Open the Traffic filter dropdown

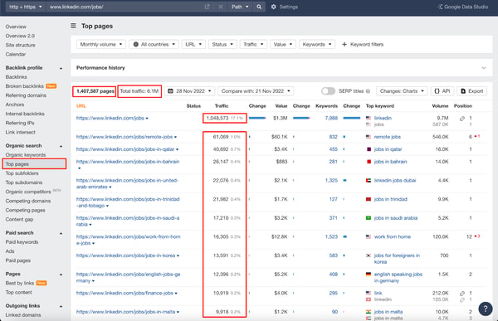point(253,45)
